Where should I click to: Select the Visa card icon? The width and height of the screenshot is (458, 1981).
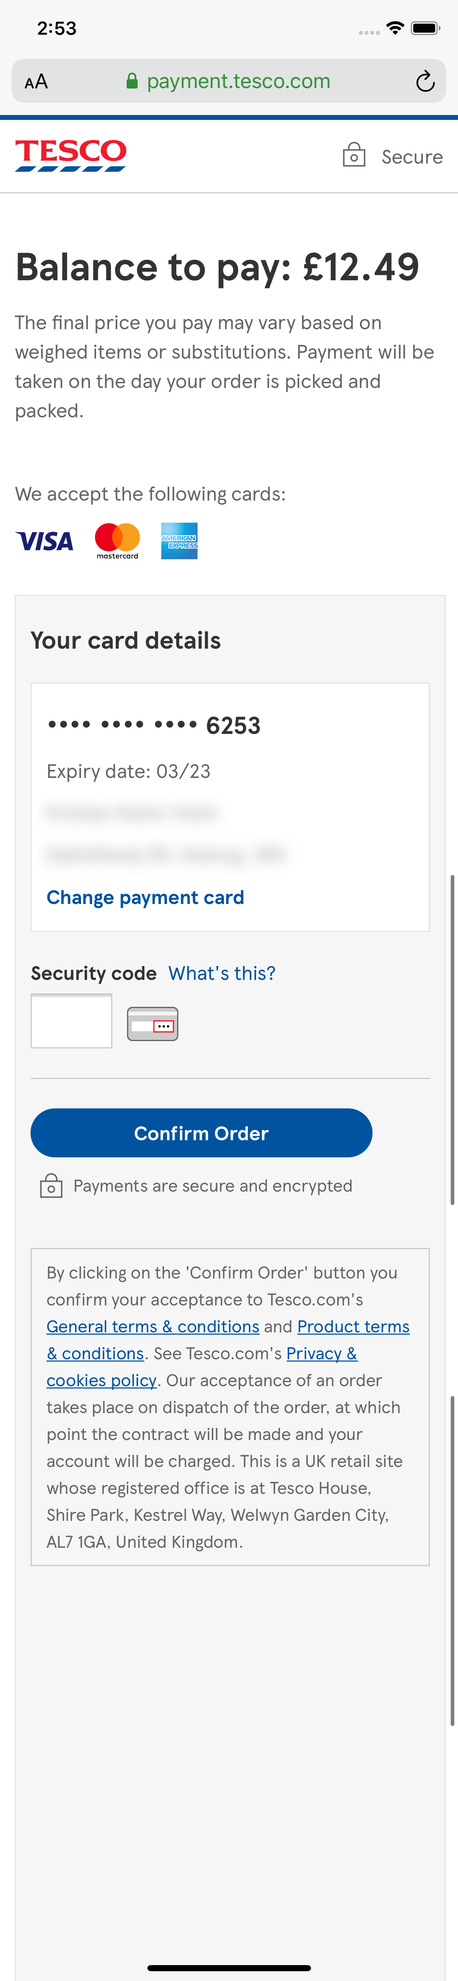(x=44, y=541)
